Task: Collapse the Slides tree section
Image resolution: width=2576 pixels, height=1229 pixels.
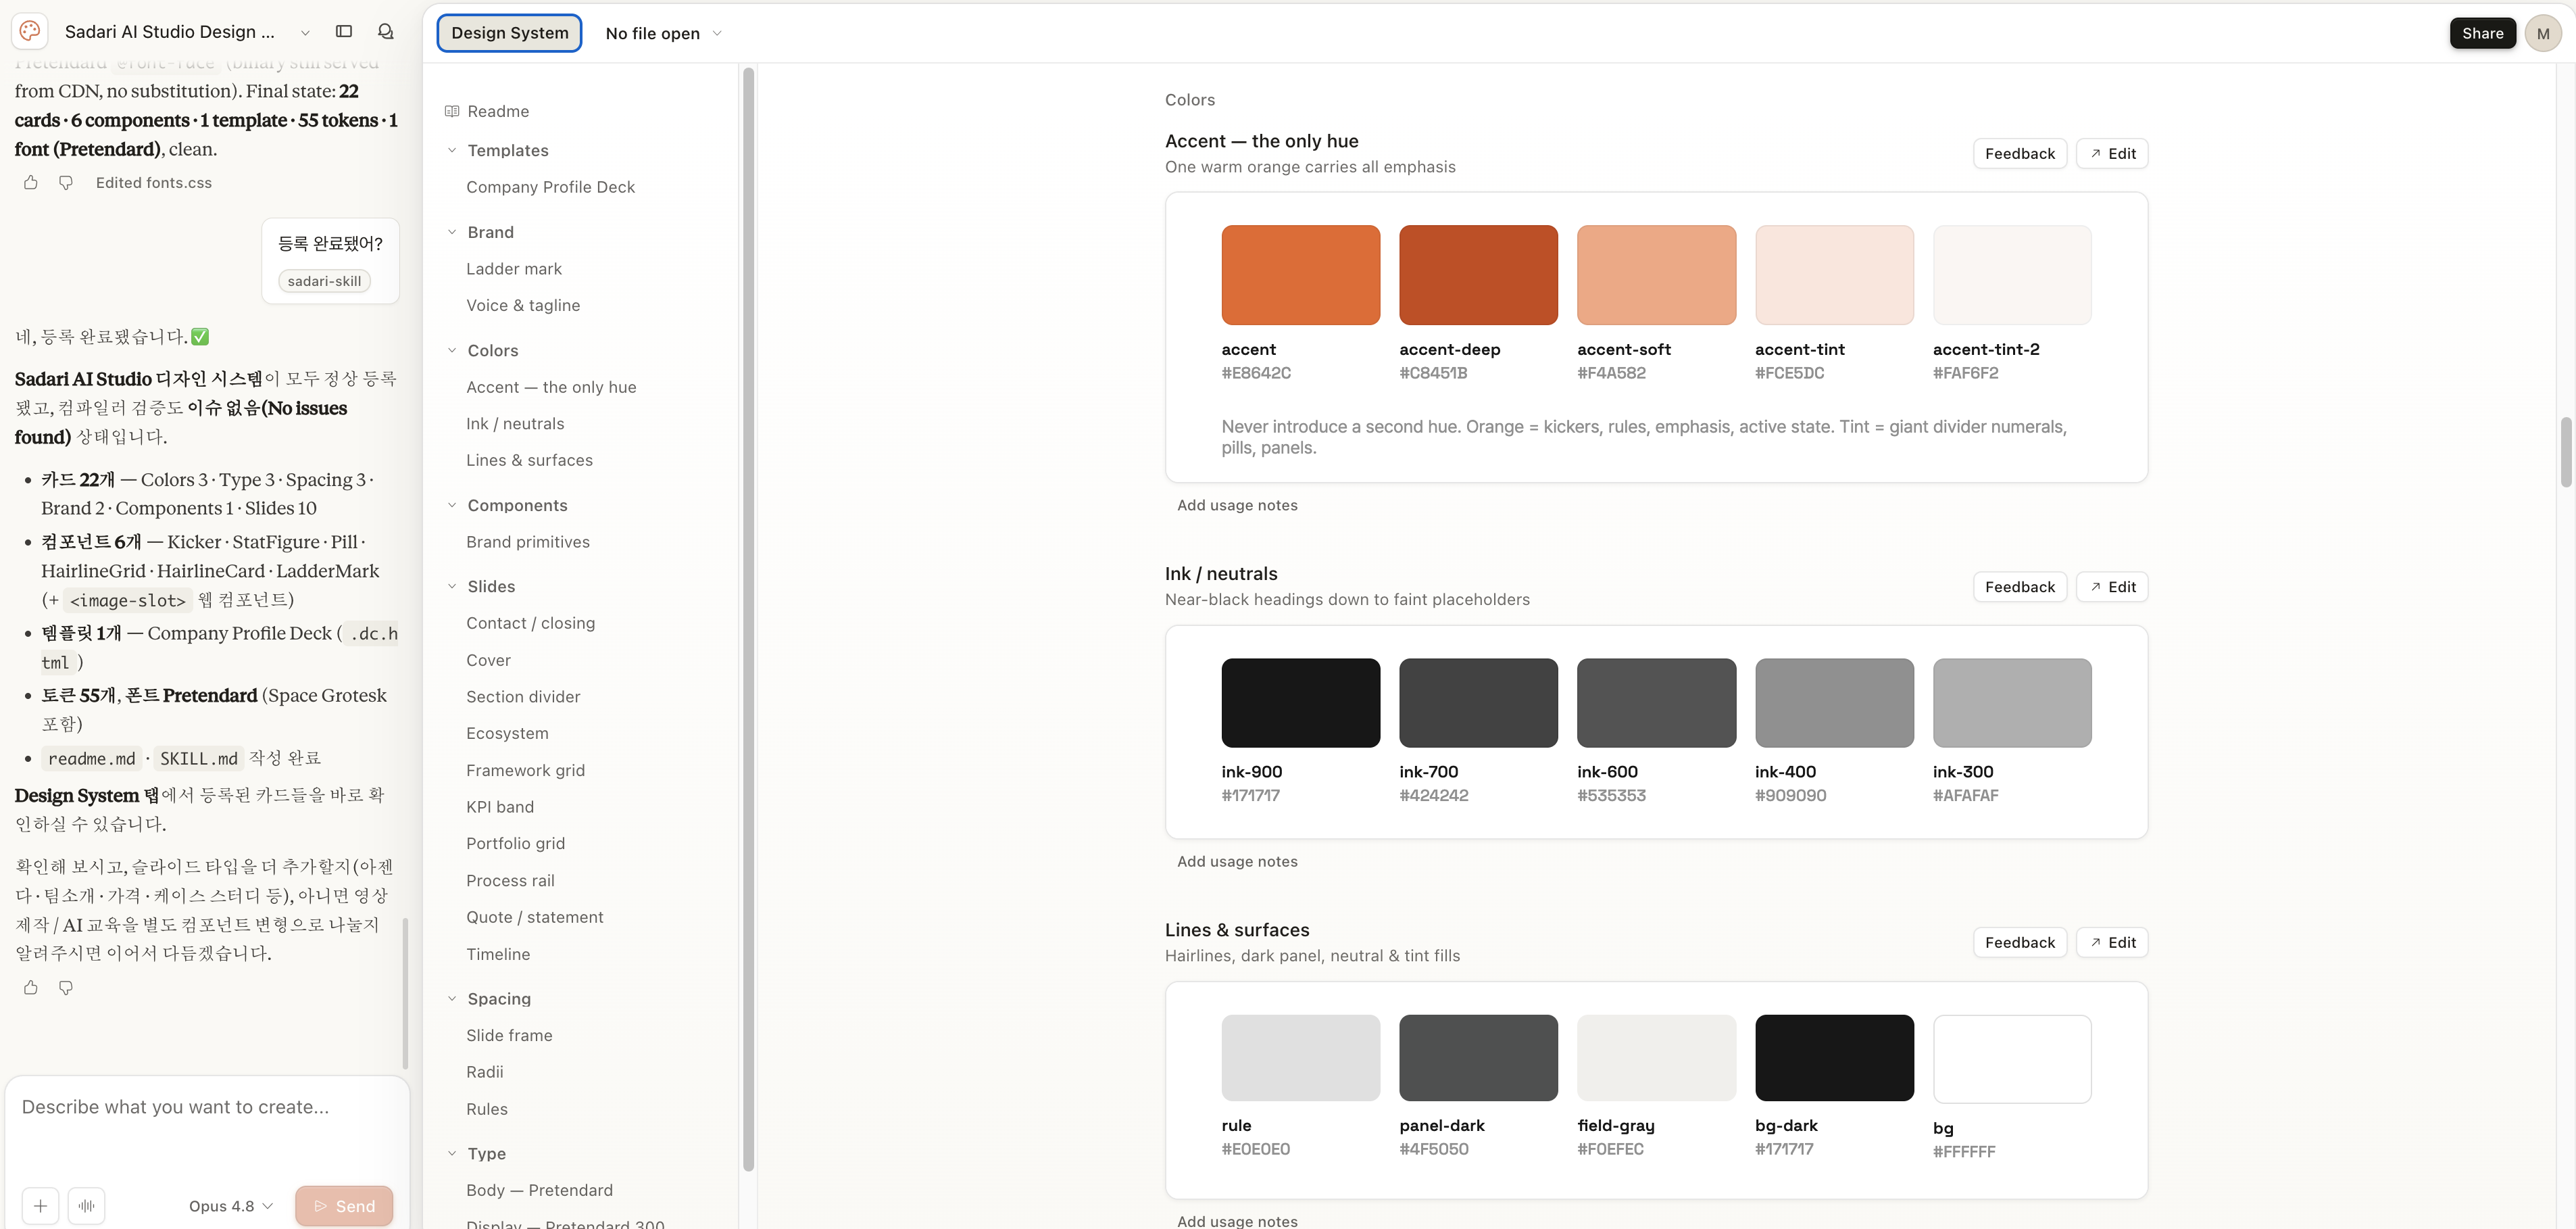Action: coord(452,587)
